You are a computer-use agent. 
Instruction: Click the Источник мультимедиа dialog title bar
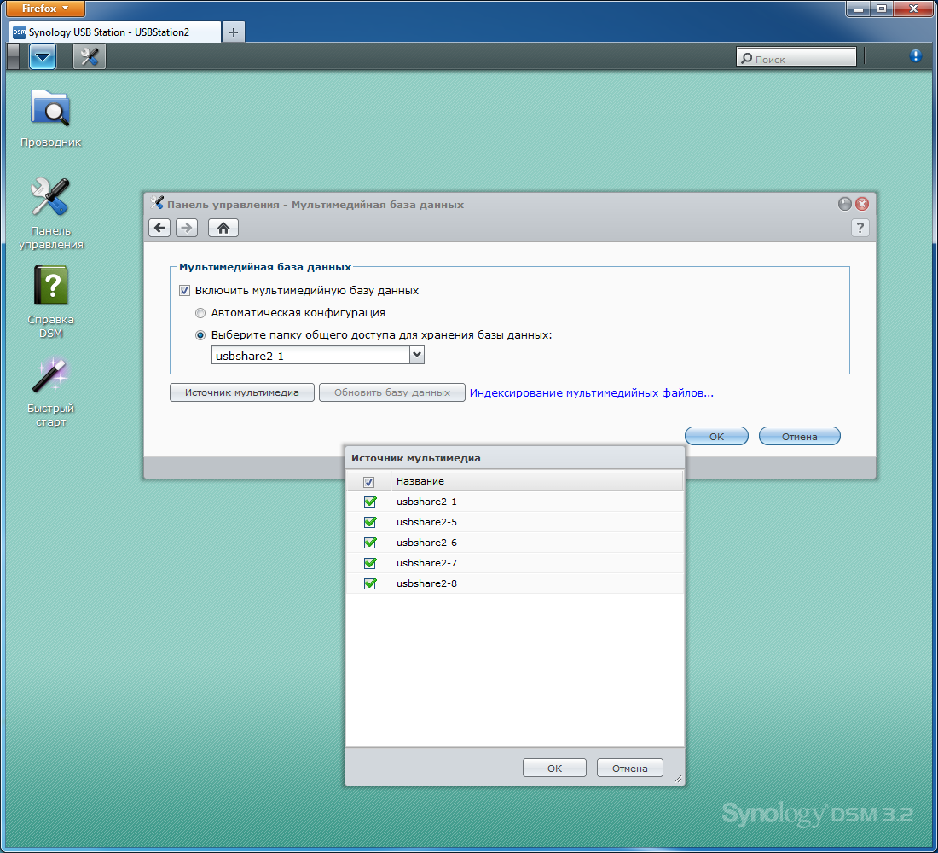[x=515, y=458]
